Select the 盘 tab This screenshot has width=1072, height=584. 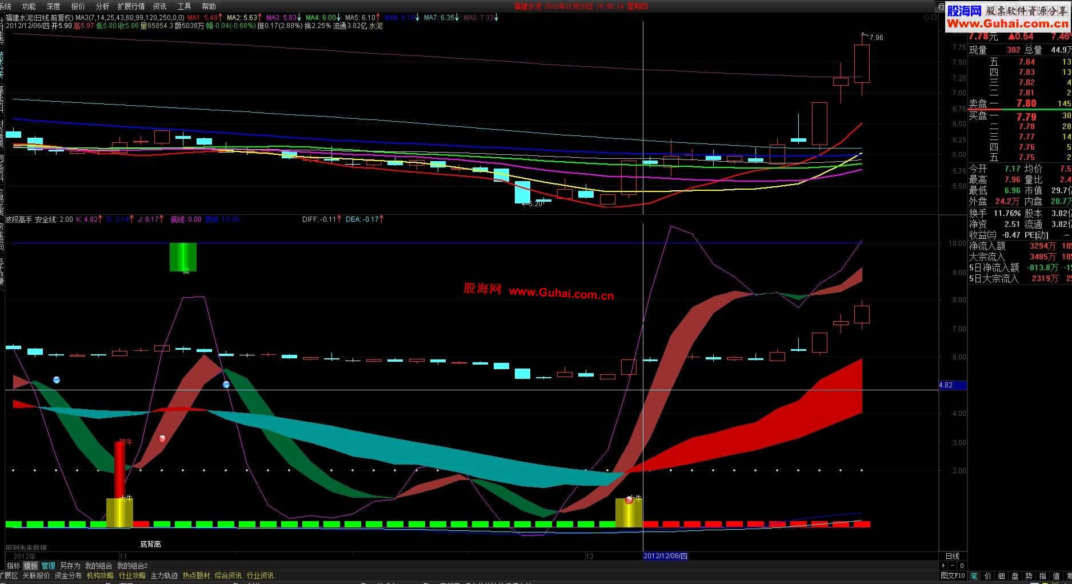1015,575
